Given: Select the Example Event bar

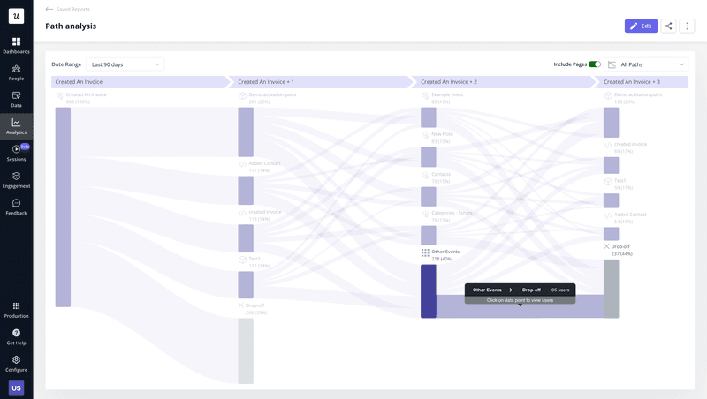Looking at the screenshot, I should [x=429, y=117].
